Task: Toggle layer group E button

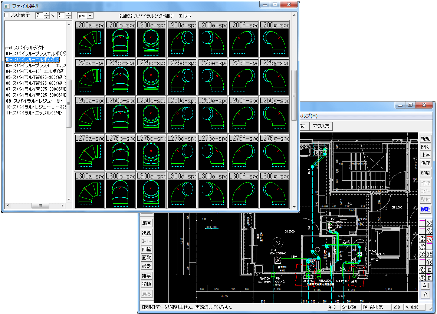Action: tap(430, 270)
